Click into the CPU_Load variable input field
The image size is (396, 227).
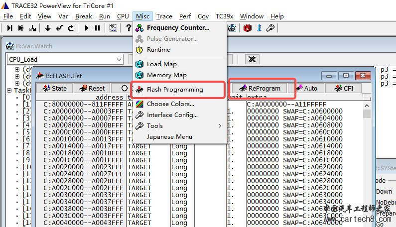point(61,60)
